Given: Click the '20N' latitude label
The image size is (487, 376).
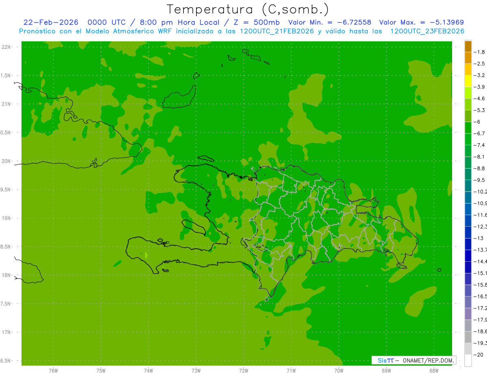Looking at the screenshot, I should pos(6,161).
